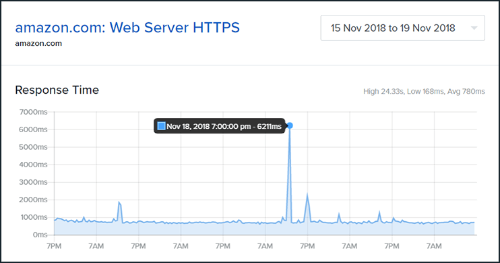Image resolution: width=500 pixels, height=263 pixels.
Task: Click the Response Time heading
Action: 57,90
